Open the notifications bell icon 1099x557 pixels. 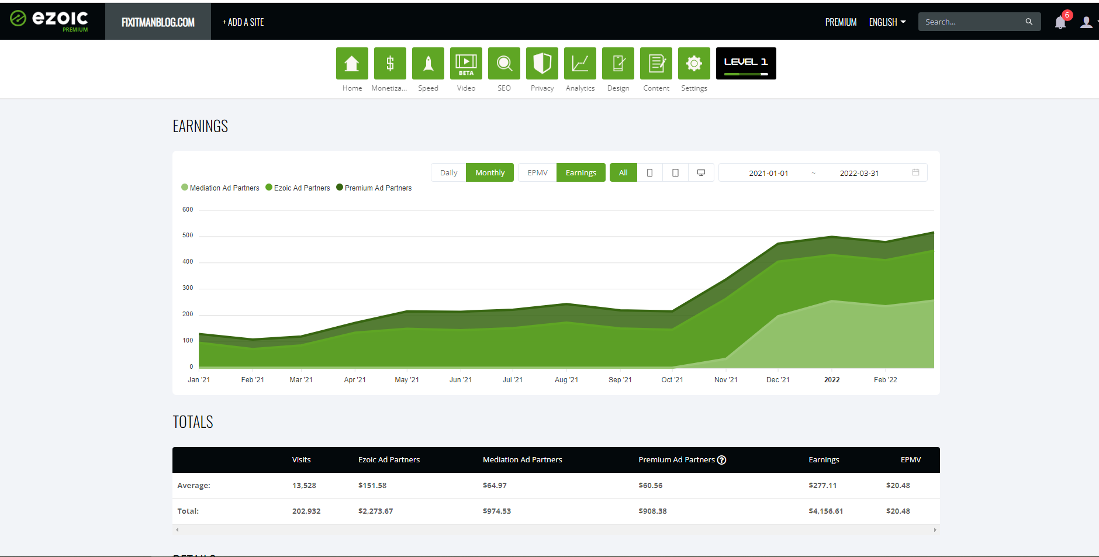pos(1060,22)
